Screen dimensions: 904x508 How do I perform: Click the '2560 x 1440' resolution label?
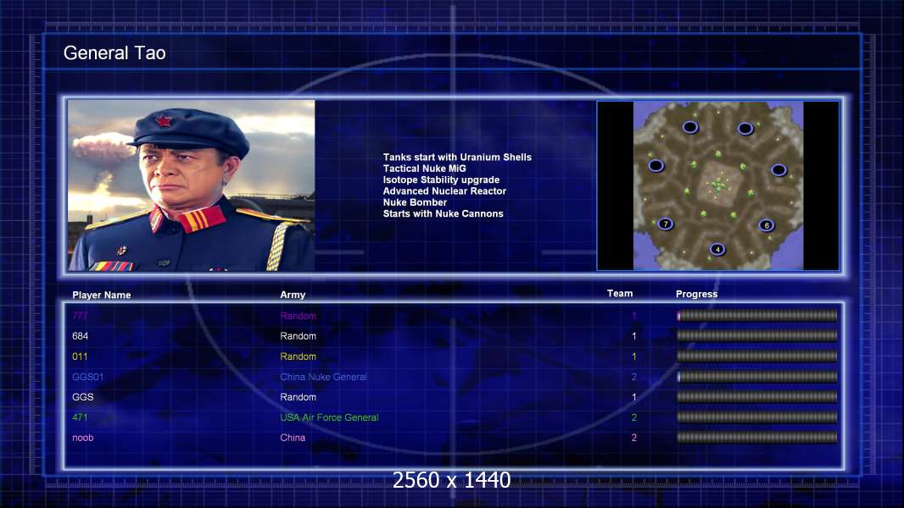pyautogui.click(x=451, y=480)
